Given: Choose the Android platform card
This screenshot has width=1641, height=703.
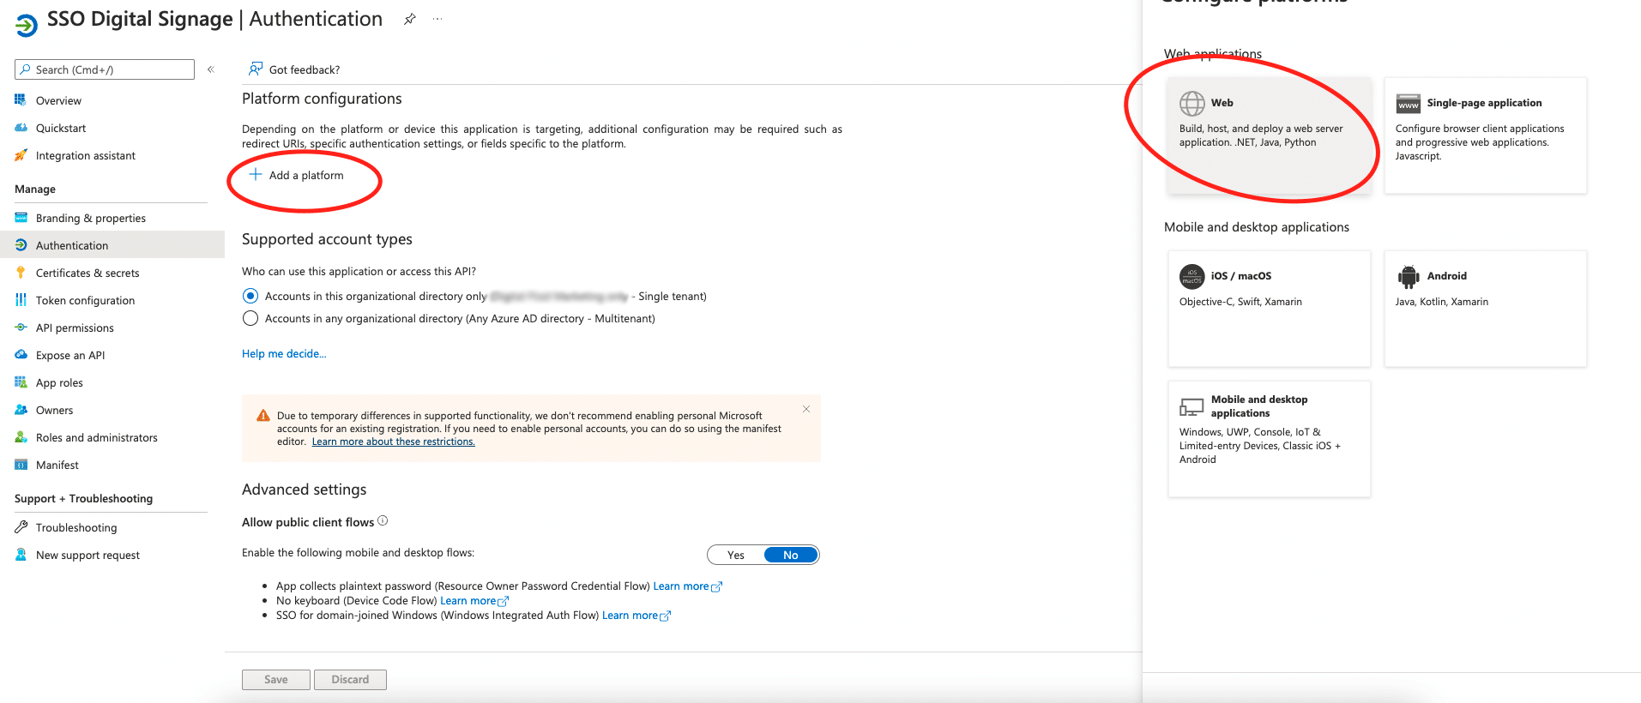Looking at the screenshot, I should tap(1485, 309).
